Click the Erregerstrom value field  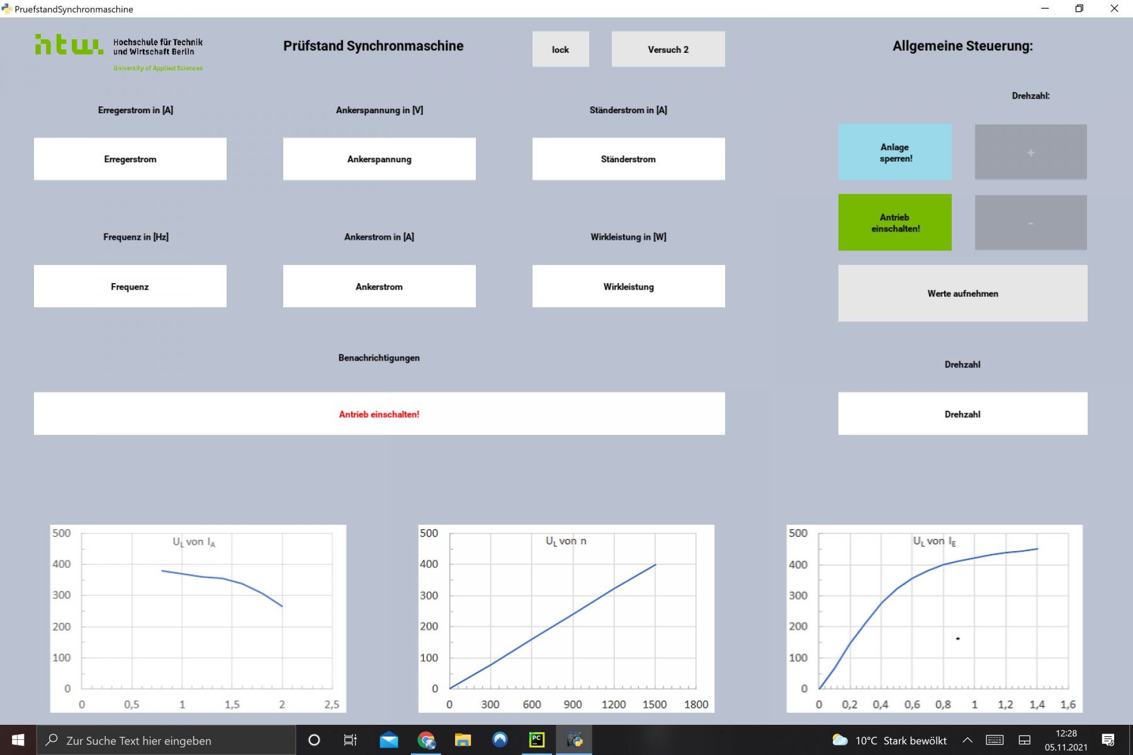pyautogui.click(x=130, y=159)
